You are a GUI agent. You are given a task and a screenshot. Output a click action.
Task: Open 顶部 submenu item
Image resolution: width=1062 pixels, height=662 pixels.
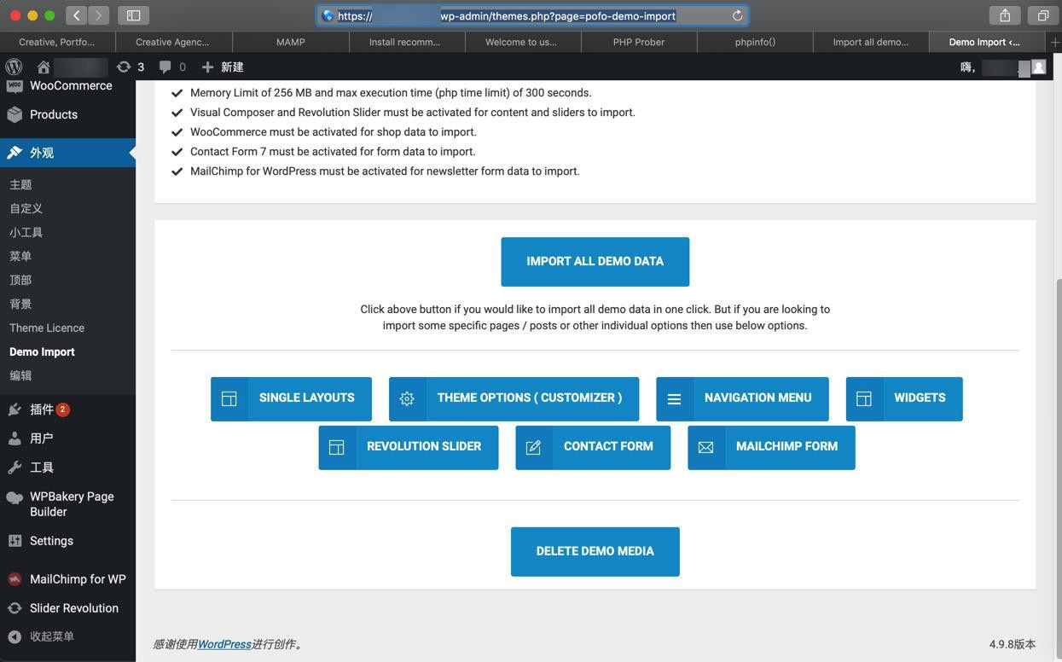click(20, 280)
